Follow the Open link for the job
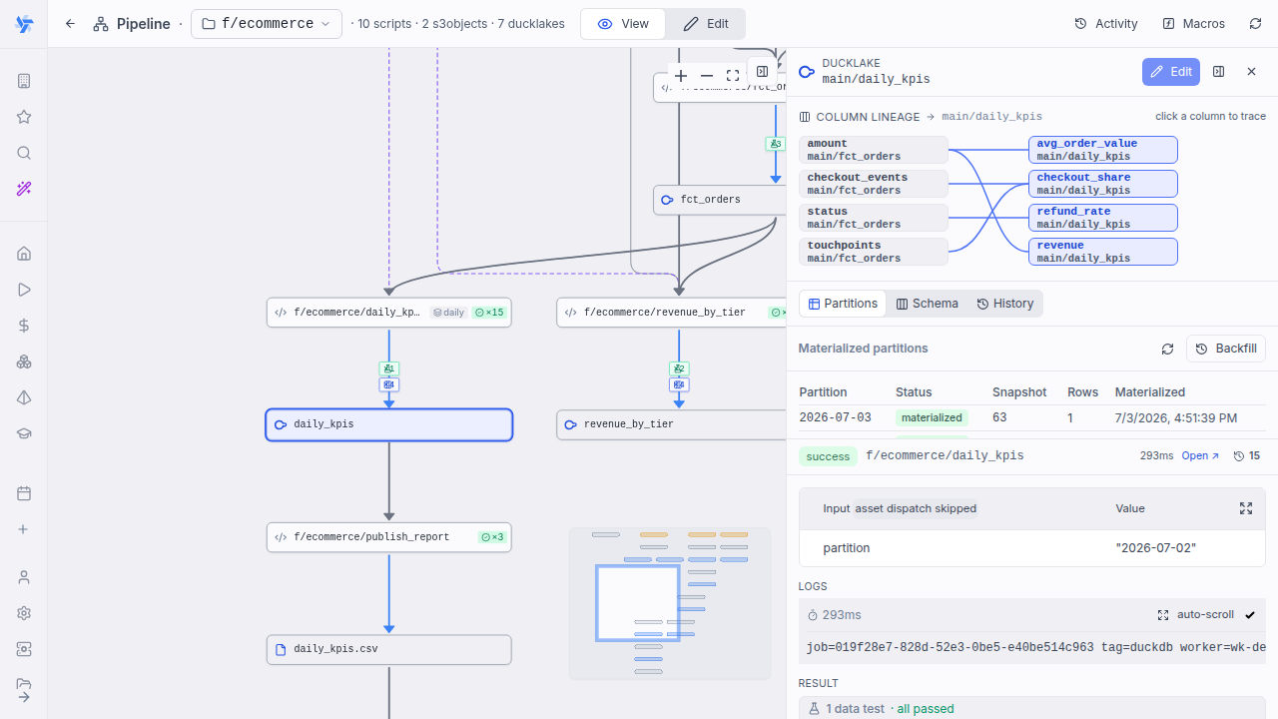 (x=1200, y=455)
